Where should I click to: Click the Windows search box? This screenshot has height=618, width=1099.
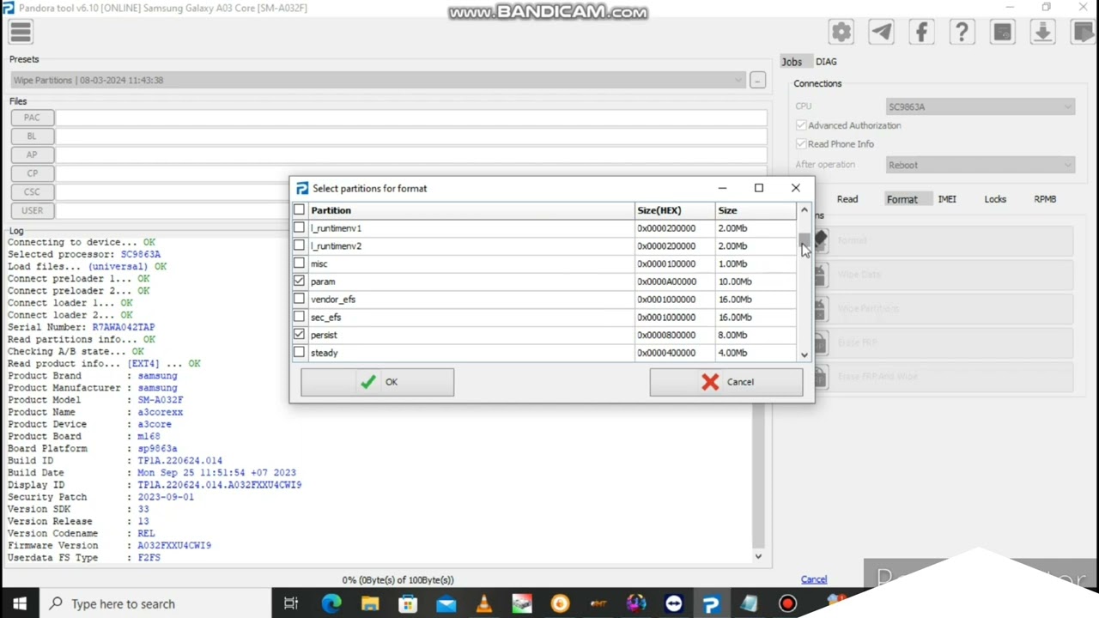pos(155,603)
